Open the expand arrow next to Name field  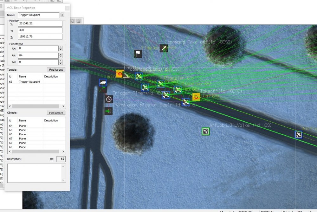coord(62,15)
